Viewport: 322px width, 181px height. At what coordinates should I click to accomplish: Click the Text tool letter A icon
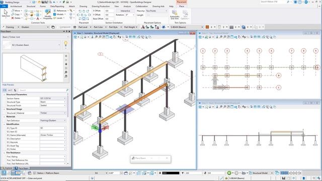[x=38, y=19]
